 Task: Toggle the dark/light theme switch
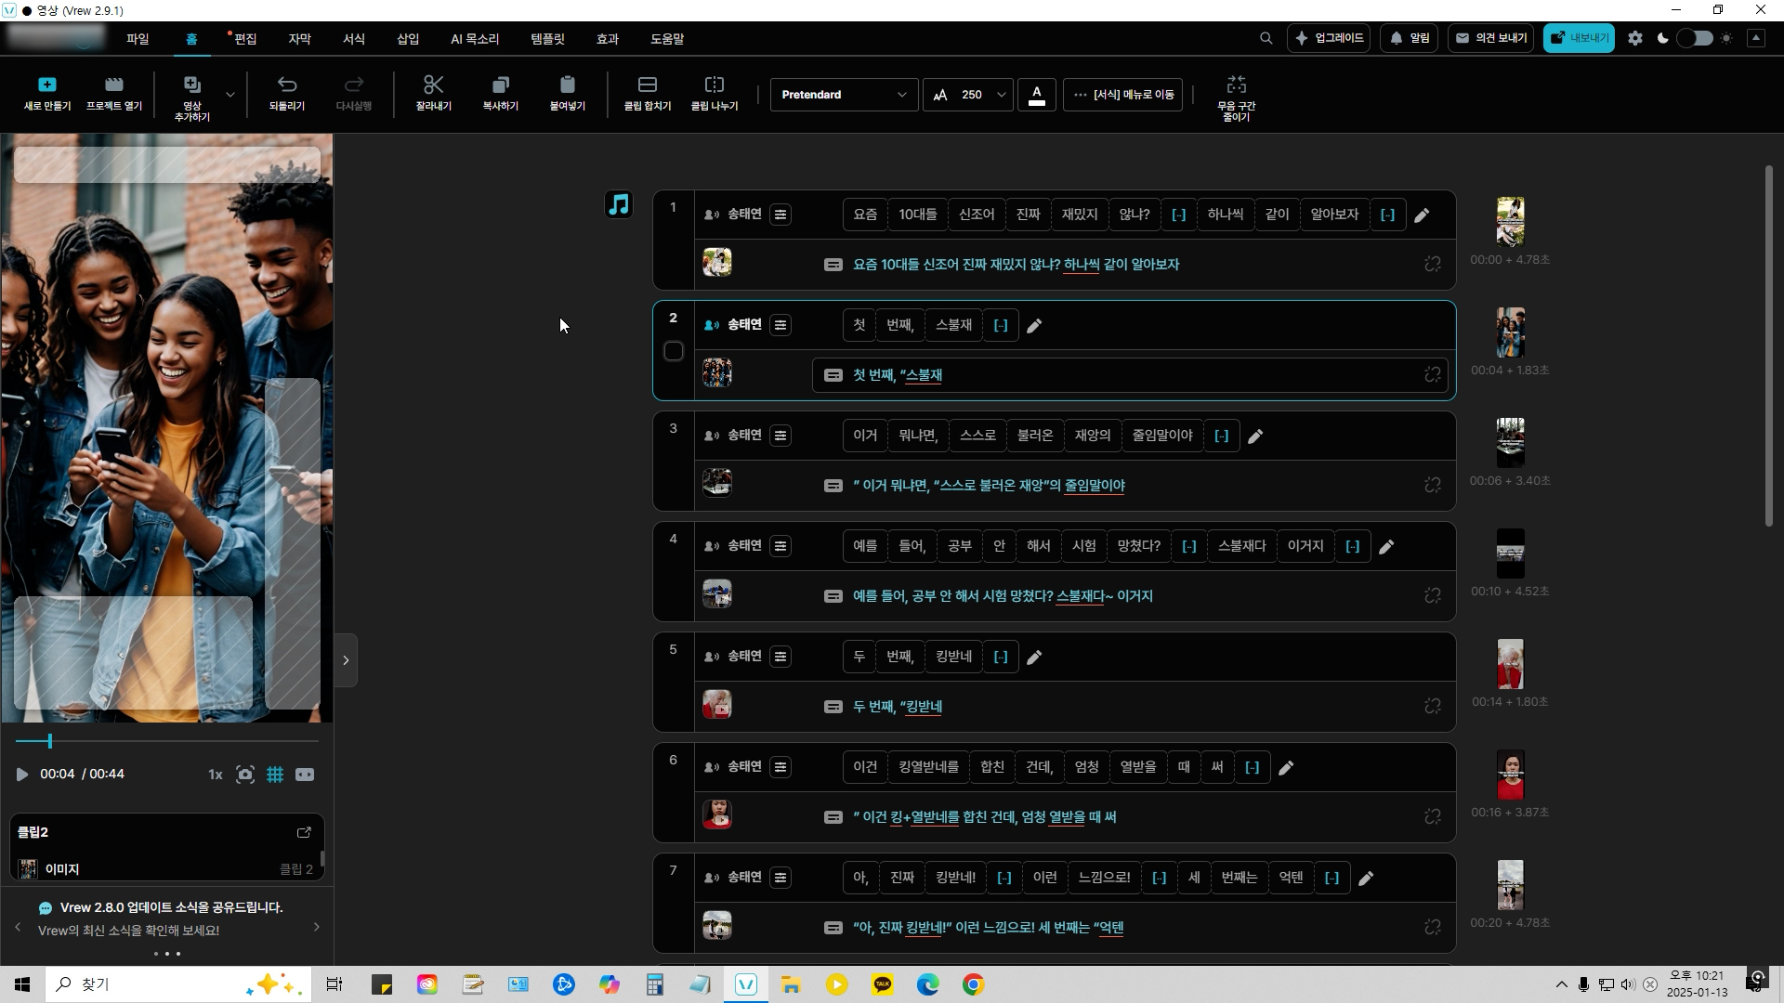coord(1694,39)
